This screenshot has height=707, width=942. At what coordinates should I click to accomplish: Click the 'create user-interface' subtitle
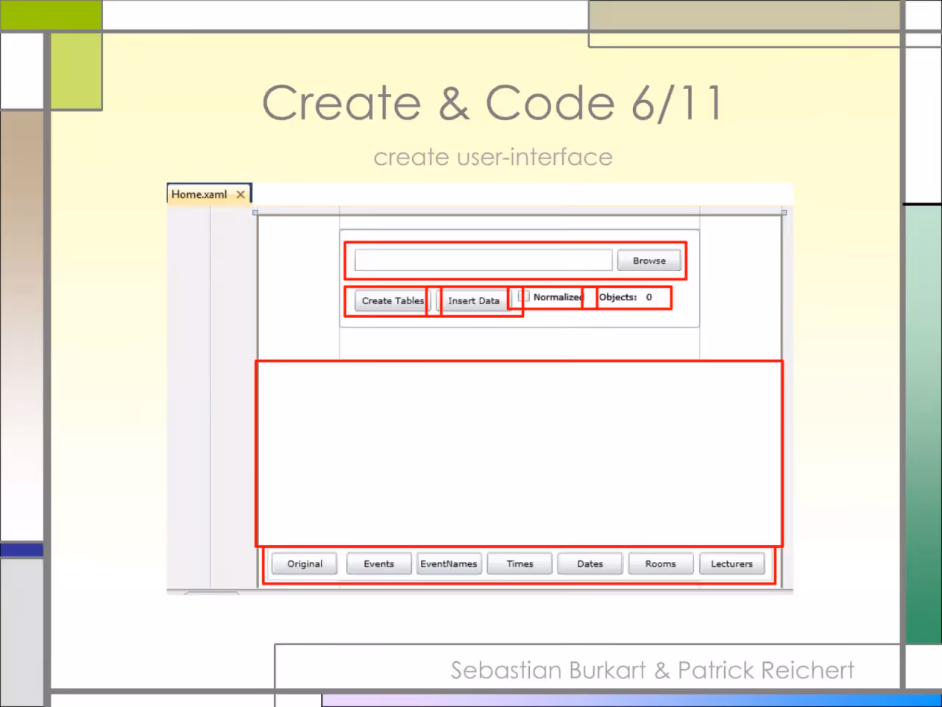point(493,157)
